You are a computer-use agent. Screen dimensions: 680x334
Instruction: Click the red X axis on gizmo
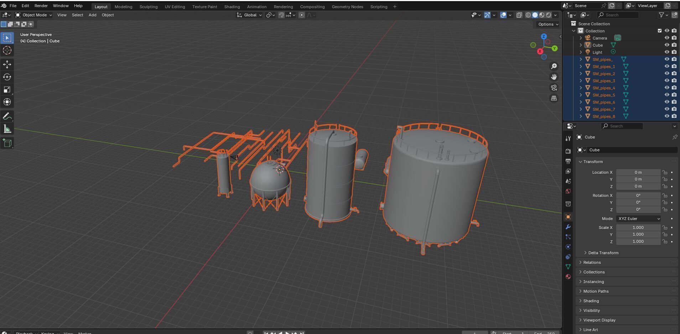point(540,52)
